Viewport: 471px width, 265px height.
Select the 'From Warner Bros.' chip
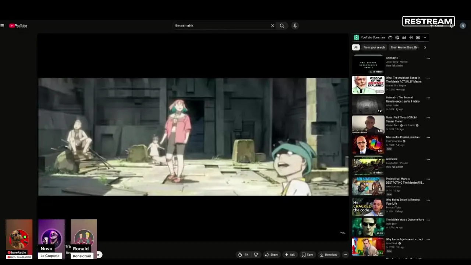pos(404,47)
